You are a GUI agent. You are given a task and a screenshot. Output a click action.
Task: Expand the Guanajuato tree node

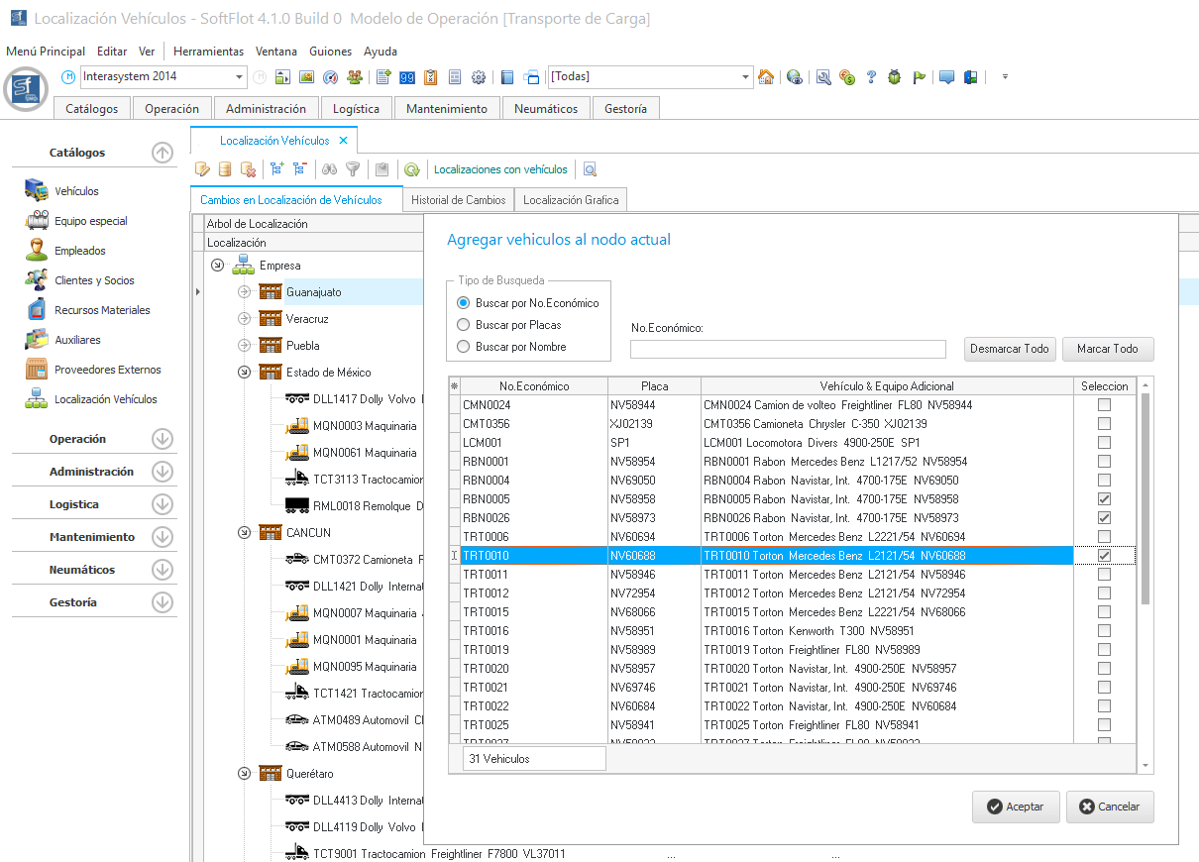click(x=245, y=292)
